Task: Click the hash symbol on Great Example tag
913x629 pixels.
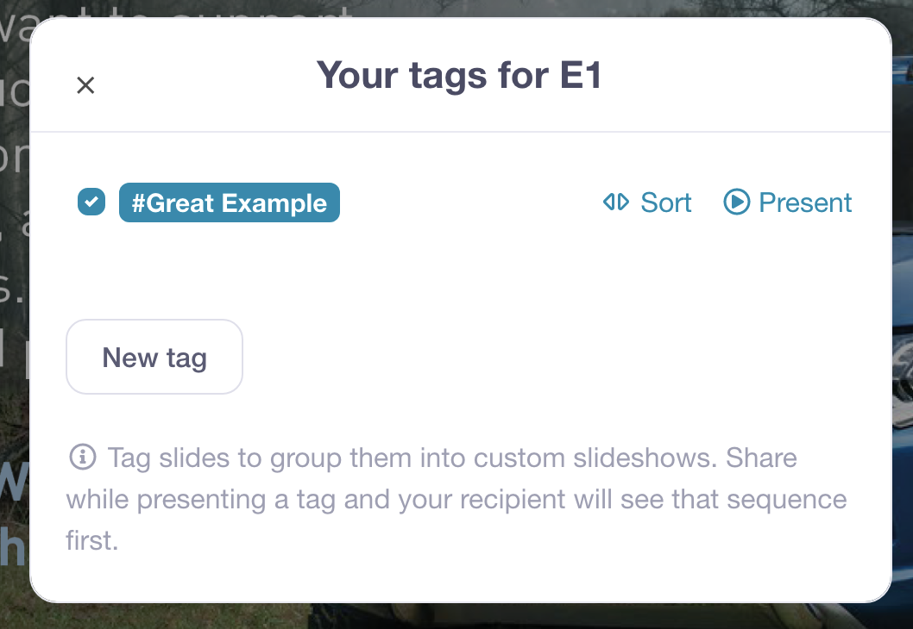Action: tap(137, 204)
